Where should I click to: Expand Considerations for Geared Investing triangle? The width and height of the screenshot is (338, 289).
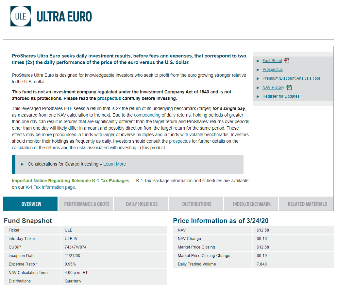(x=22, y=164)
